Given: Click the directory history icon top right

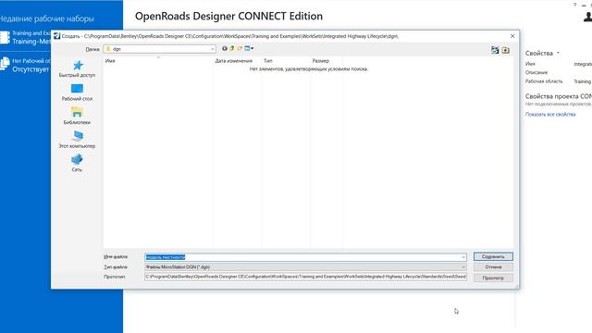Looking at the screenshot, I should (x=495, y=50).
